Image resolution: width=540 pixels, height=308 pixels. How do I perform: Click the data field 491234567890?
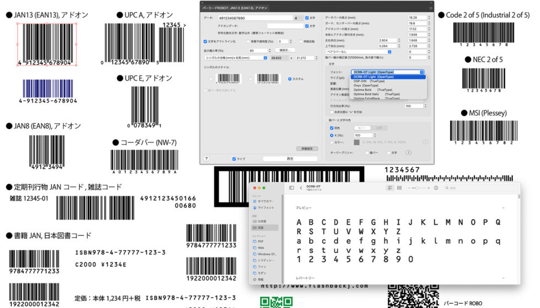[x=255, y=18]
